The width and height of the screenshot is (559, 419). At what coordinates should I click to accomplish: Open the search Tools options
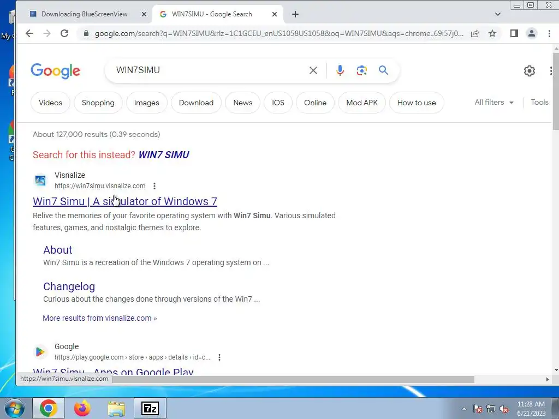(539, 102)
